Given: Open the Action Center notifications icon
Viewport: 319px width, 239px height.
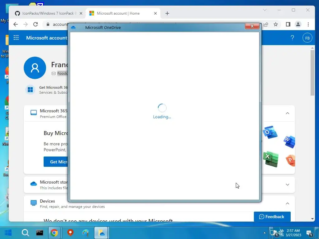Looking at the screenshot, I should 309,233.
